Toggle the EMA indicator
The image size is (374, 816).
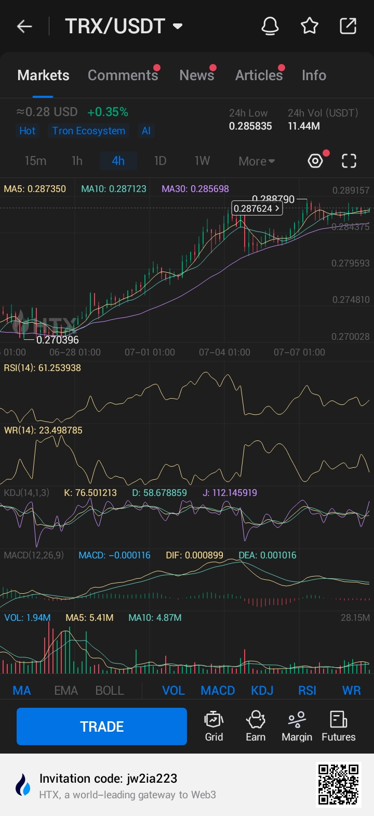[66, 691]
